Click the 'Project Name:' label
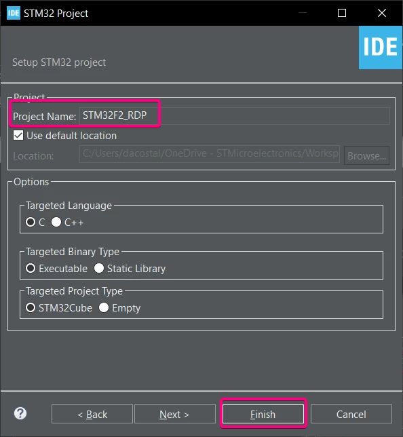 click(45, 117)
